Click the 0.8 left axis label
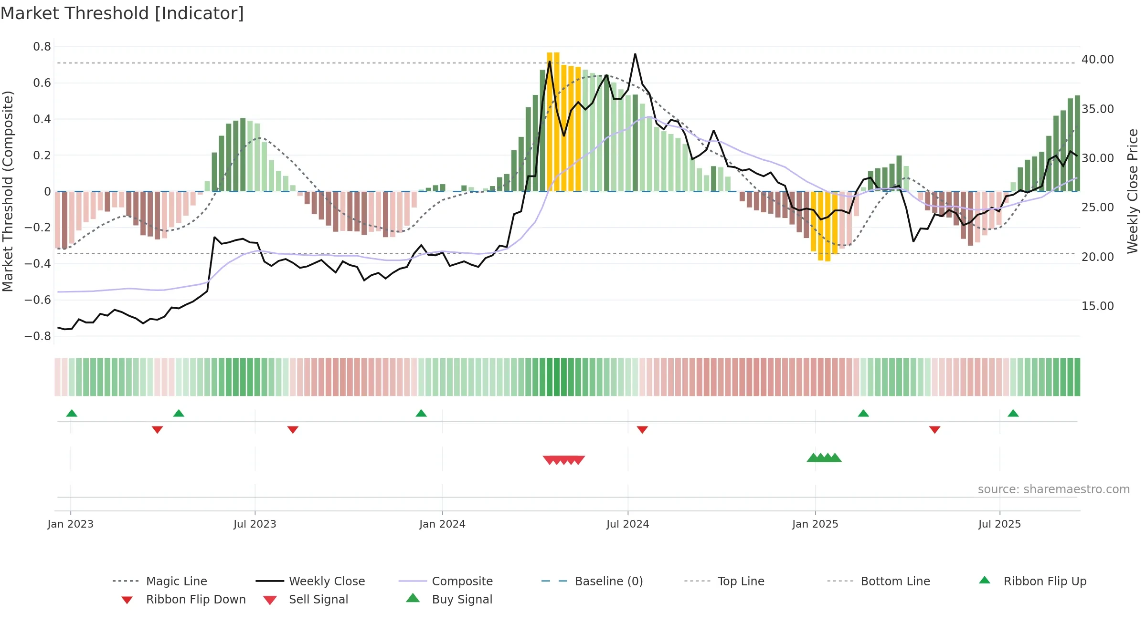This screenshot has width=1146, height=644. pyautogui.click(x=42, y=47)
